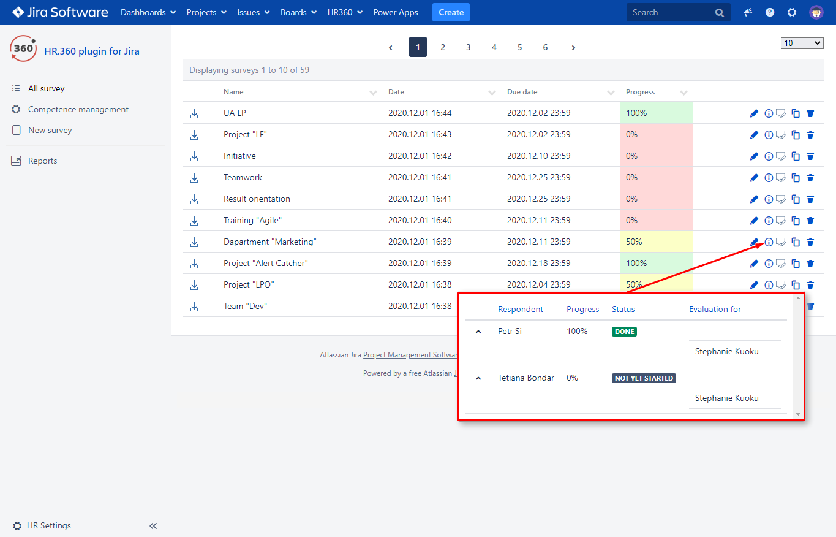836x537 pixels.
Task: Open the page size selector showing 10
Action: point(802,43)
